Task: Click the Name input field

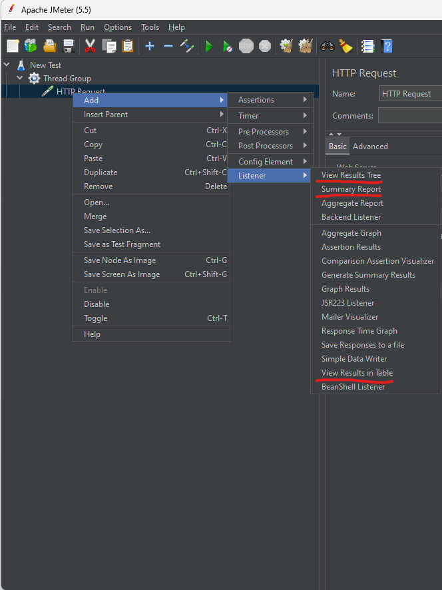Action: (411, 94)
